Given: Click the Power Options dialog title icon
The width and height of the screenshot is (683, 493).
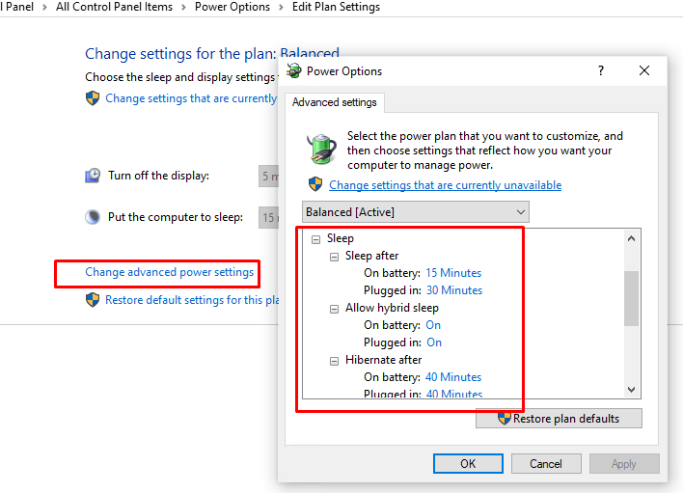Looking at the screenshot, I should click(x=294, y=70).
